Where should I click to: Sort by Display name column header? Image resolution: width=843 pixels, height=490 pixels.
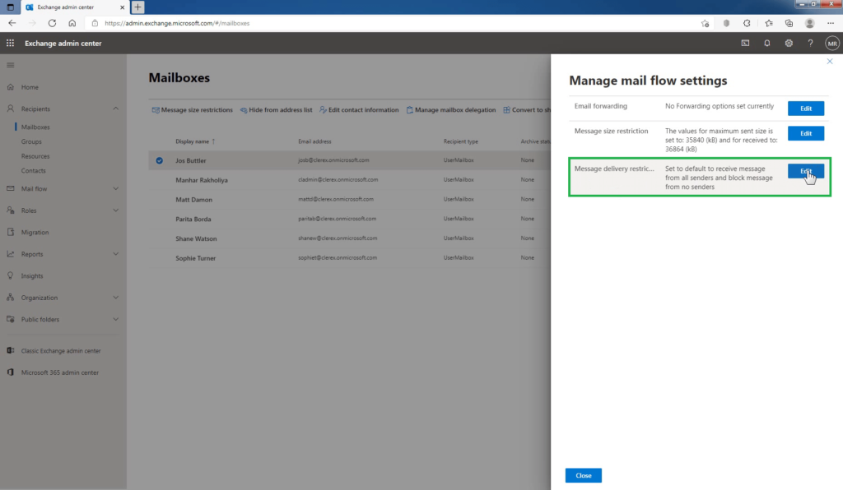click(195, 141)
